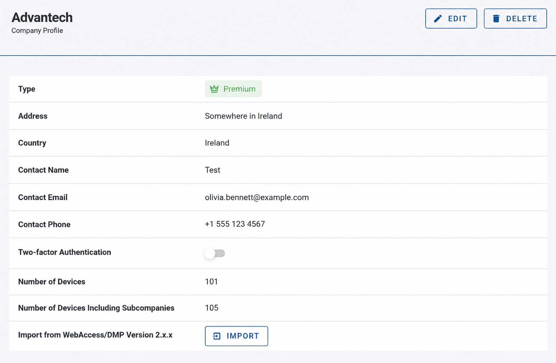Screen dimensions: 556x363
Task: Click the Contact Email row label
Action: pyautogui.click(x=43, y=197)
